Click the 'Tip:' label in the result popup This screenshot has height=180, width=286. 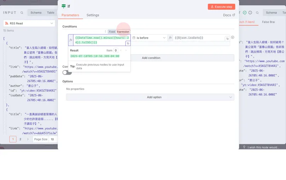[x=73, y=66]
